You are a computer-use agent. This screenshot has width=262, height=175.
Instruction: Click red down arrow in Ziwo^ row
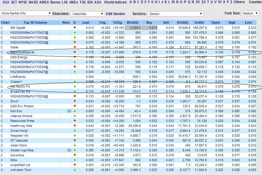[75, 101]
